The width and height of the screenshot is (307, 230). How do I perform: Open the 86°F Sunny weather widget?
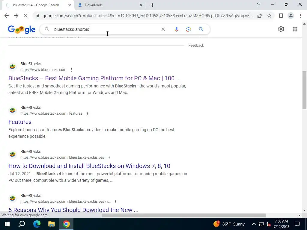click(x=229, y=224)
